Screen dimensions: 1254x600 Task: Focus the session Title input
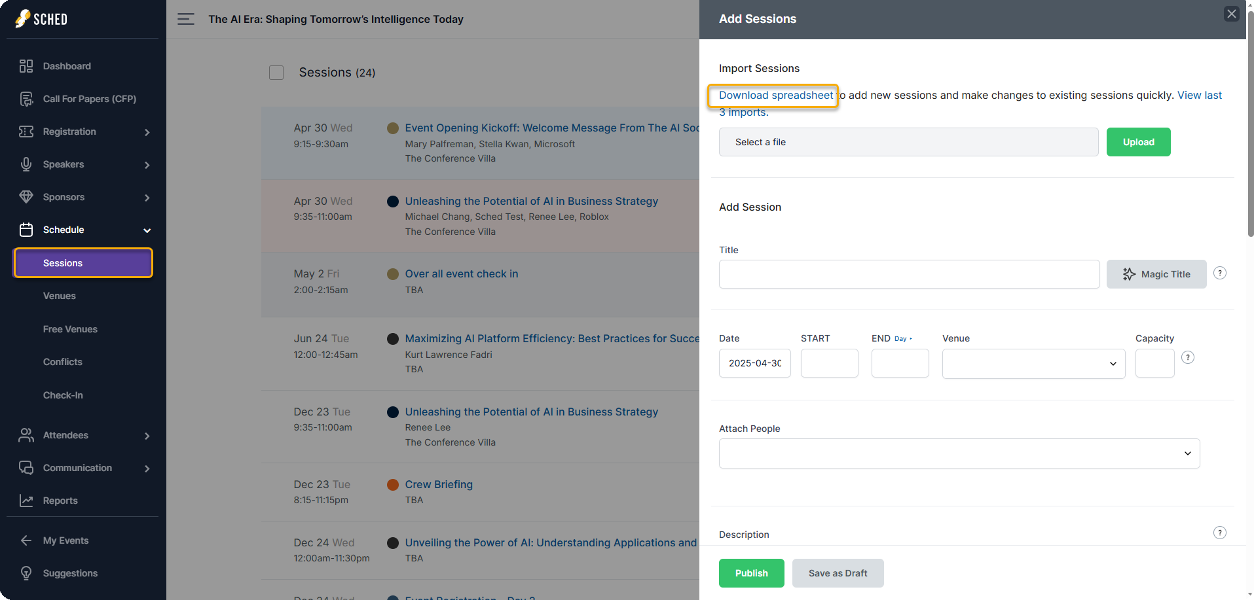(x=910, y=274)
